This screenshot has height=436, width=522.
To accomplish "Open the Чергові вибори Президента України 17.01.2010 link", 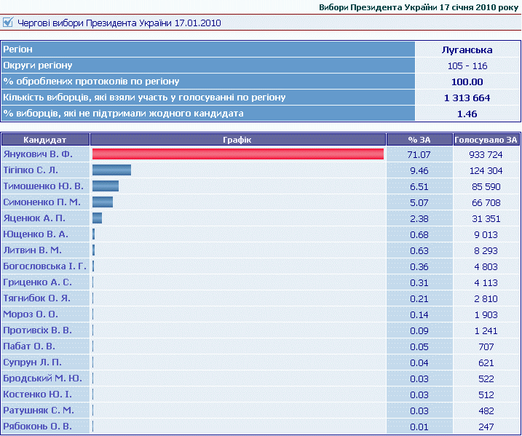I will point(119,23).
